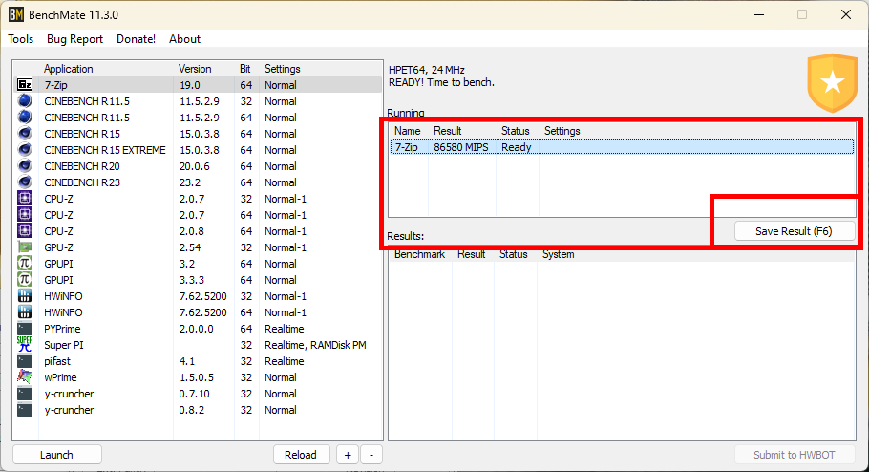Select the PYPrime row name

[62, 329]
